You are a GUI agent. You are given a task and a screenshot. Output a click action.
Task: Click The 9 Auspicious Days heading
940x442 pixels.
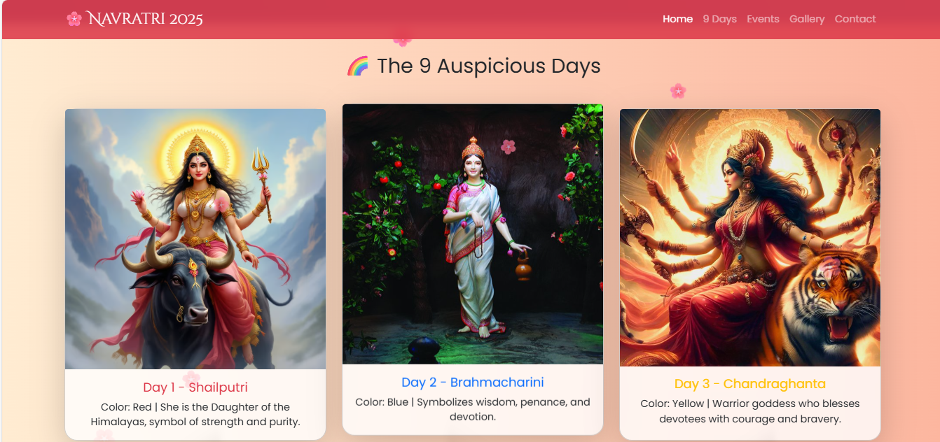coord(488,66)
